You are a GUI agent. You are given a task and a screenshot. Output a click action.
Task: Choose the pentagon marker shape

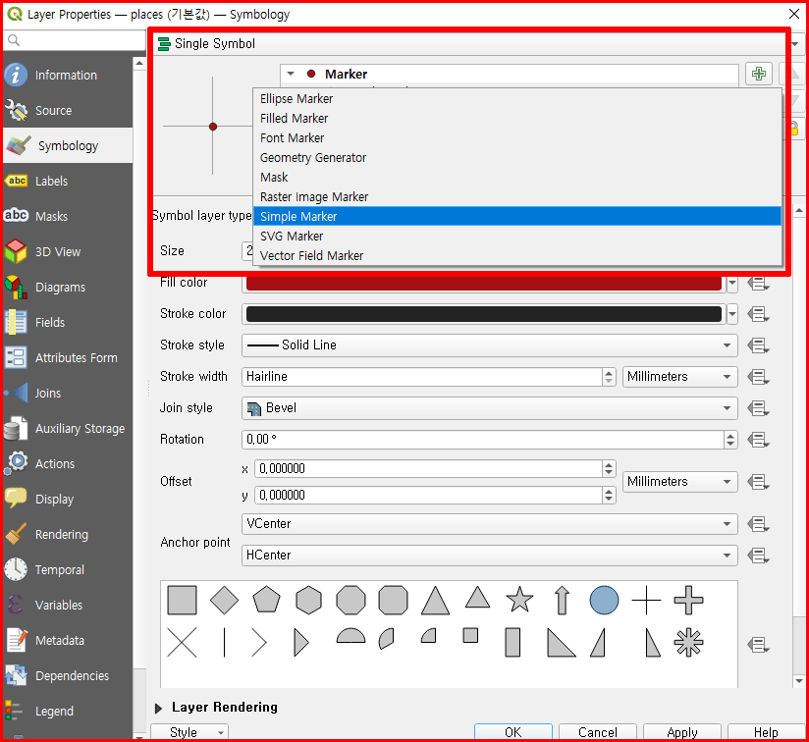pyautogui.click(x=266, y=599)
